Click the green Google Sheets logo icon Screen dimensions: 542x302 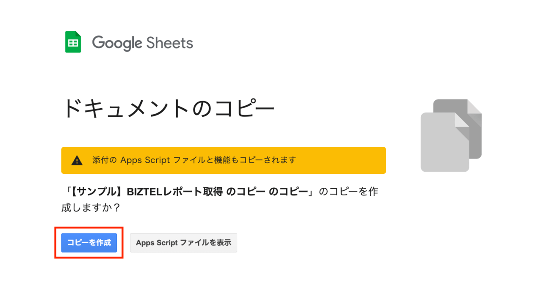pyautogui.click(x=73, y=42)
